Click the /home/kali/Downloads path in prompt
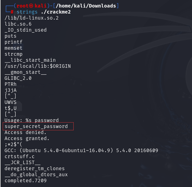The height and width of the screenshot is (187, 192). click(x=86, y=6)
